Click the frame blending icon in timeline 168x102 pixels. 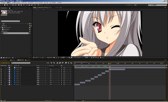coord(60,63)
